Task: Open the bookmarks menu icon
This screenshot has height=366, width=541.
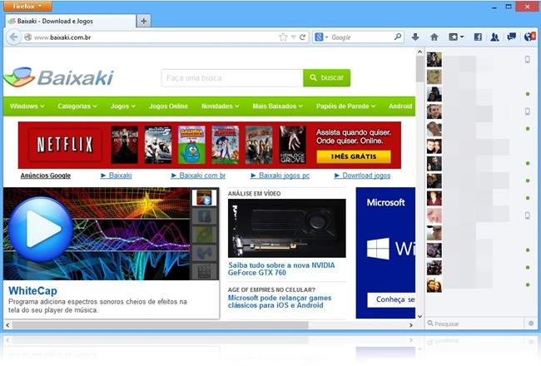Action: (456, 37)
